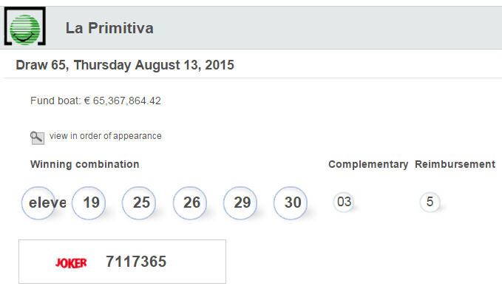Screen dimensions: 502x289
Task: Click the Complementary column label
Action: coord(368,164)
